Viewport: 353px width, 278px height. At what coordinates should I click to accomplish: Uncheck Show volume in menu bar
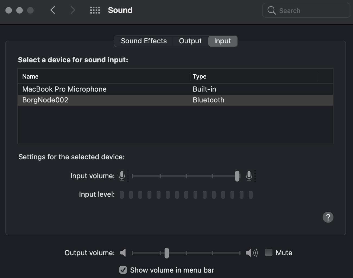[x=123, y=270]
